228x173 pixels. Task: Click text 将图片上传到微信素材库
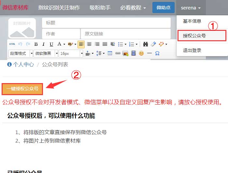click(x=52, y=141)
